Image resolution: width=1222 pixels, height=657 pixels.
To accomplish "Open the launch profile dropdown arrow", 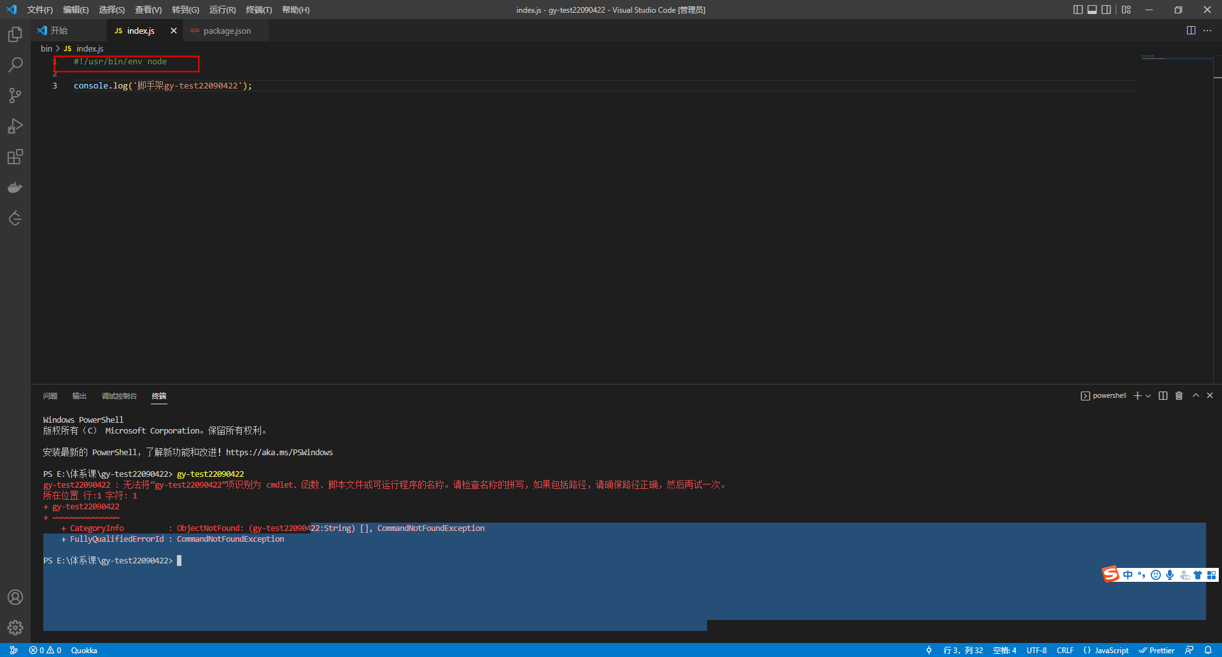I will click(1148, 396).
